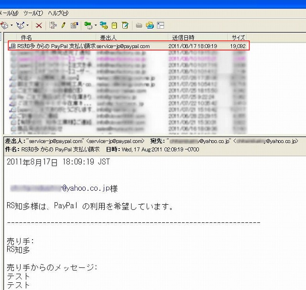
Task: Click the reply mail toolbar icon
Action: click(4, 25)
